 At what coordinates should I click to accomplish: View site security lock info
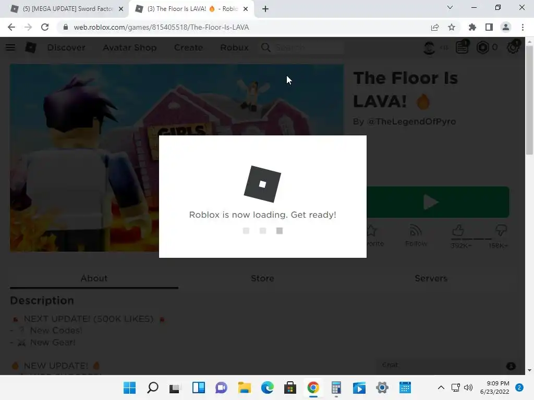click(65, 27)
